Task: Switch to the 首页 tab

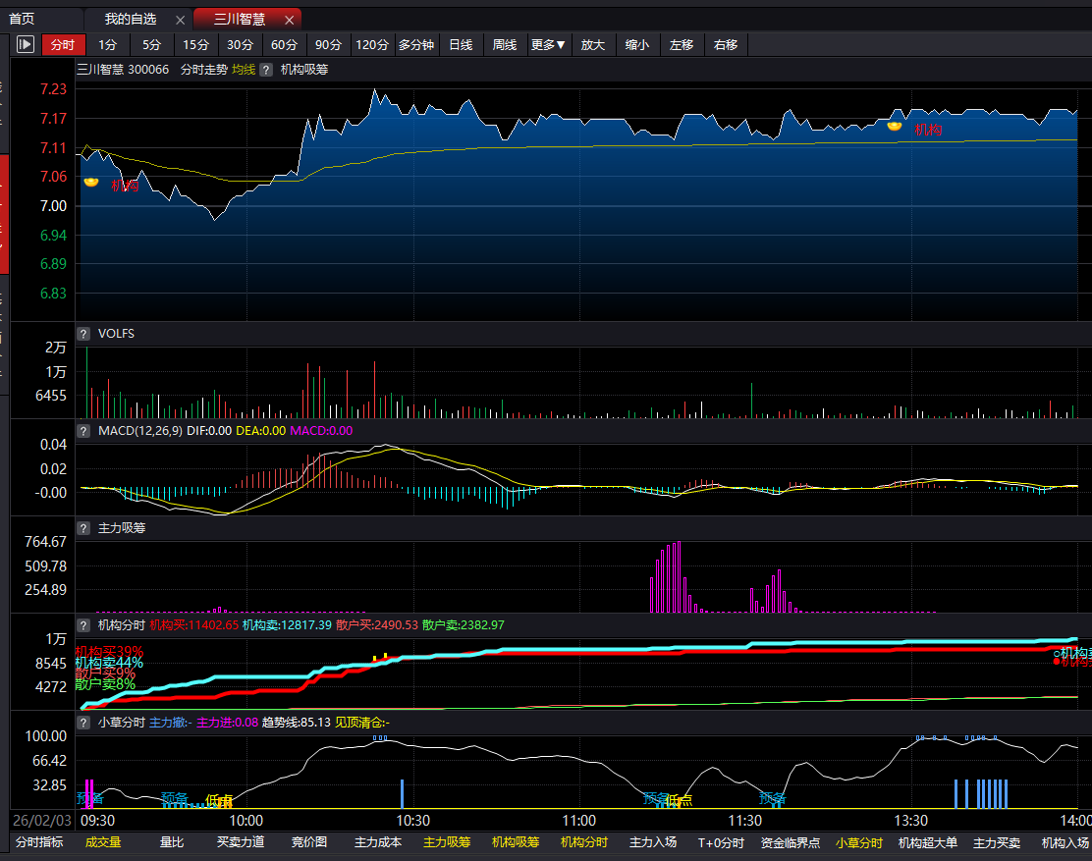Action: tap(22, 20)
